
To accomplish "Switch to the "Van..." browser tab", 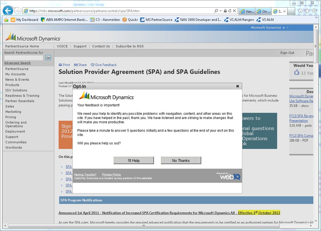I will 247,12.
